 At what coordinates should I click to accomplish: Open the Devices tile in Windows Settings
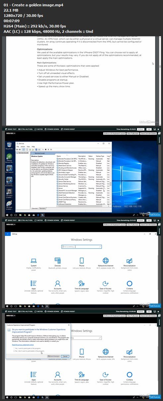click(x=58, y=264)
